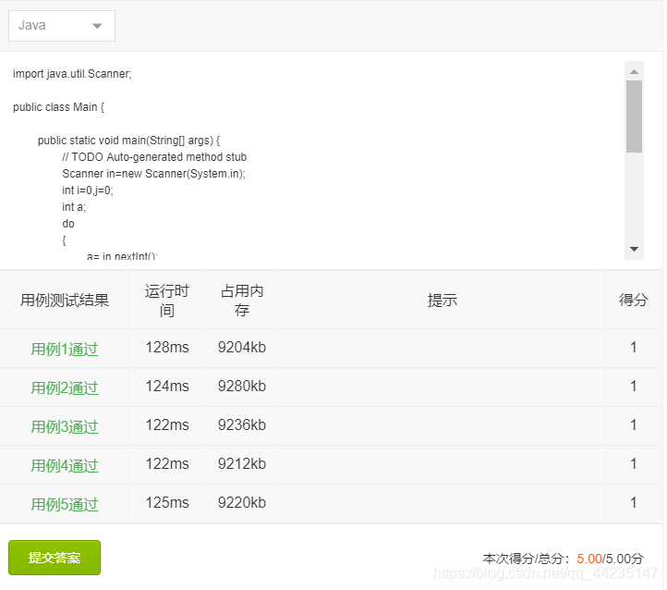667x590 pixels.
Task: Click the scroll-up arrow of the code editor
Action: pyautogui.click(x=634, y=71)
